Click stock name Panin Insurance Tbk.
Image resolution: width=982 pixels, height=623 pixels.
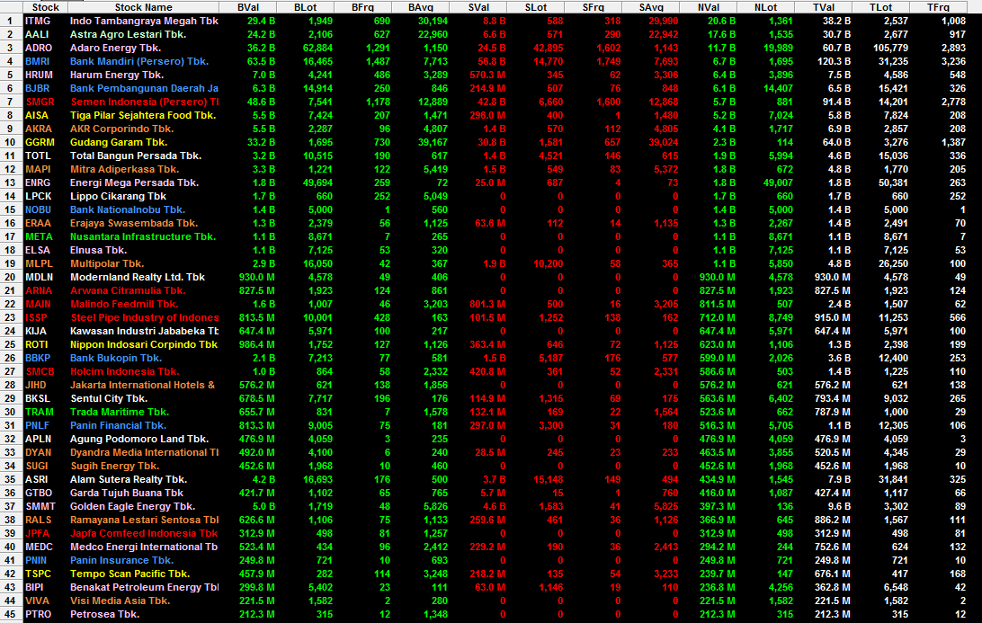tap(121, 560)
